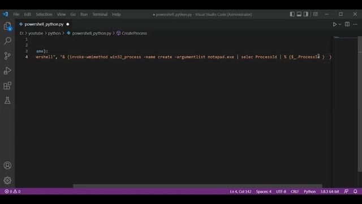Click line number 1 in gutter
Image resolution: width=362 pixels, height=204 pixels.
click(x=27, y=39)
